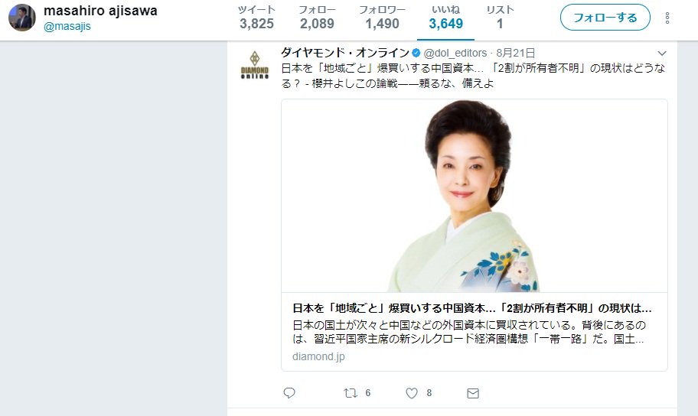Screen dimensions: 698x416
Task: Like the tweet with the heart icon
Action: pyautogui.click(x=412, y=393)
